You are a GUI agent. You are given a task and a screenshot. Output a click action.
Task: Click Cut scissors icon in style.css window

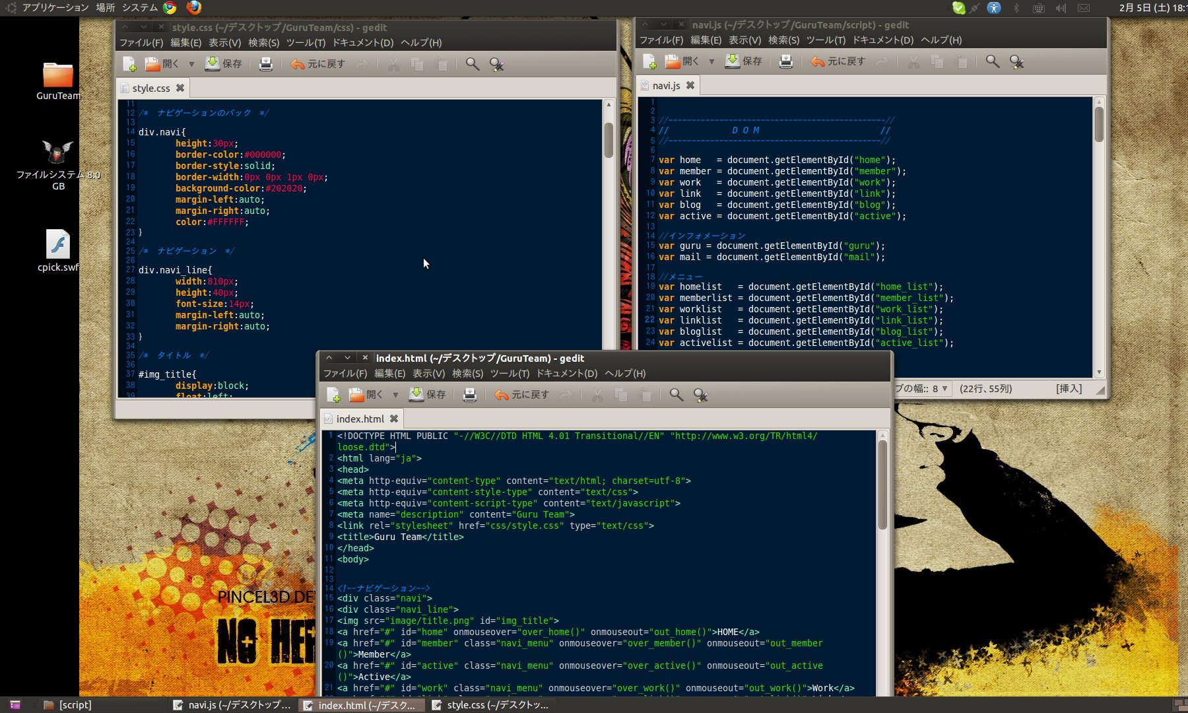click(393, 64)
